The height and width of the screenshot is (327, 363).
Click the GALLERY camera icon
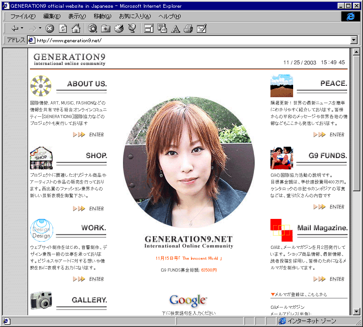click(41, 301)
